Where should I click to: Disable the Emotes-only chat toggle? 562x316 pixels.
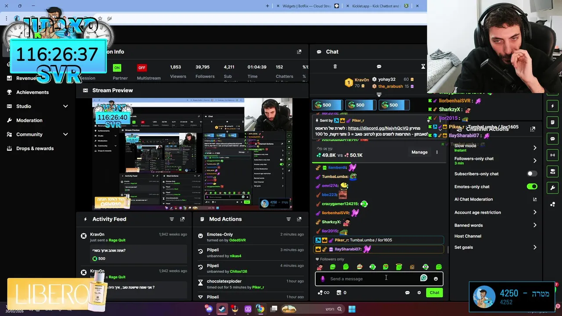tap(532, 187)
